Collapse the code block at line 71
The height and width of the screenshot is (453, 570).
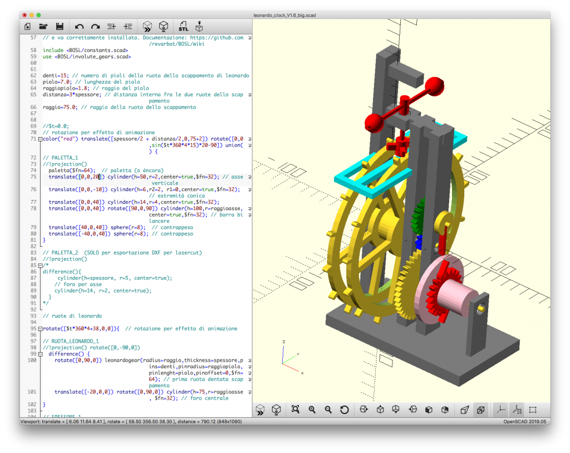coord(40,139)
